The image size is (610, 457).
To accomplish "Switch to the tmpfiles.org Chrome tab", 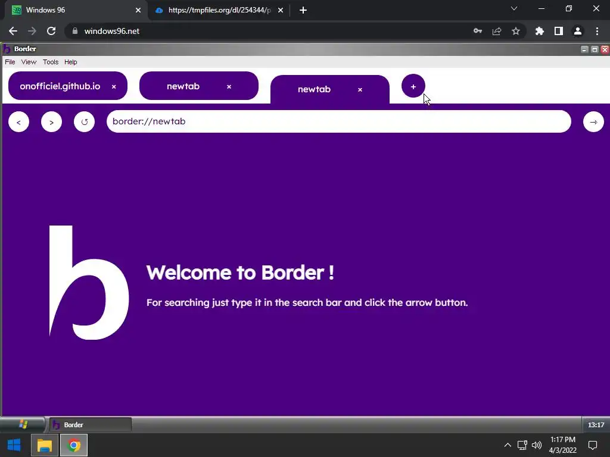I will pos(219,10).
